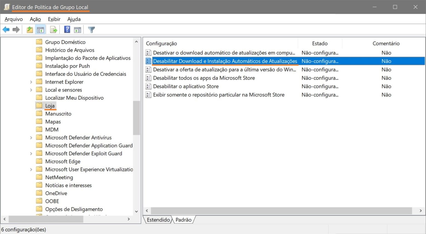Expand the Local e sensores node
Image resolution: width=426 pixels, height=234 pixels.
pyautogui.click(x=31, y=90)
